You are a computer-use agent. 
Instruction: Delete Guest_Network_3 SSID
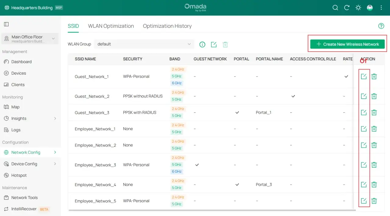[374, 112]
